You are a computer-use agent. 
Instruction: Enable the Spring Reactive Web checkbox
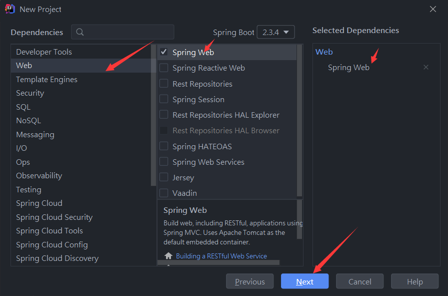(x=163, y=68)
